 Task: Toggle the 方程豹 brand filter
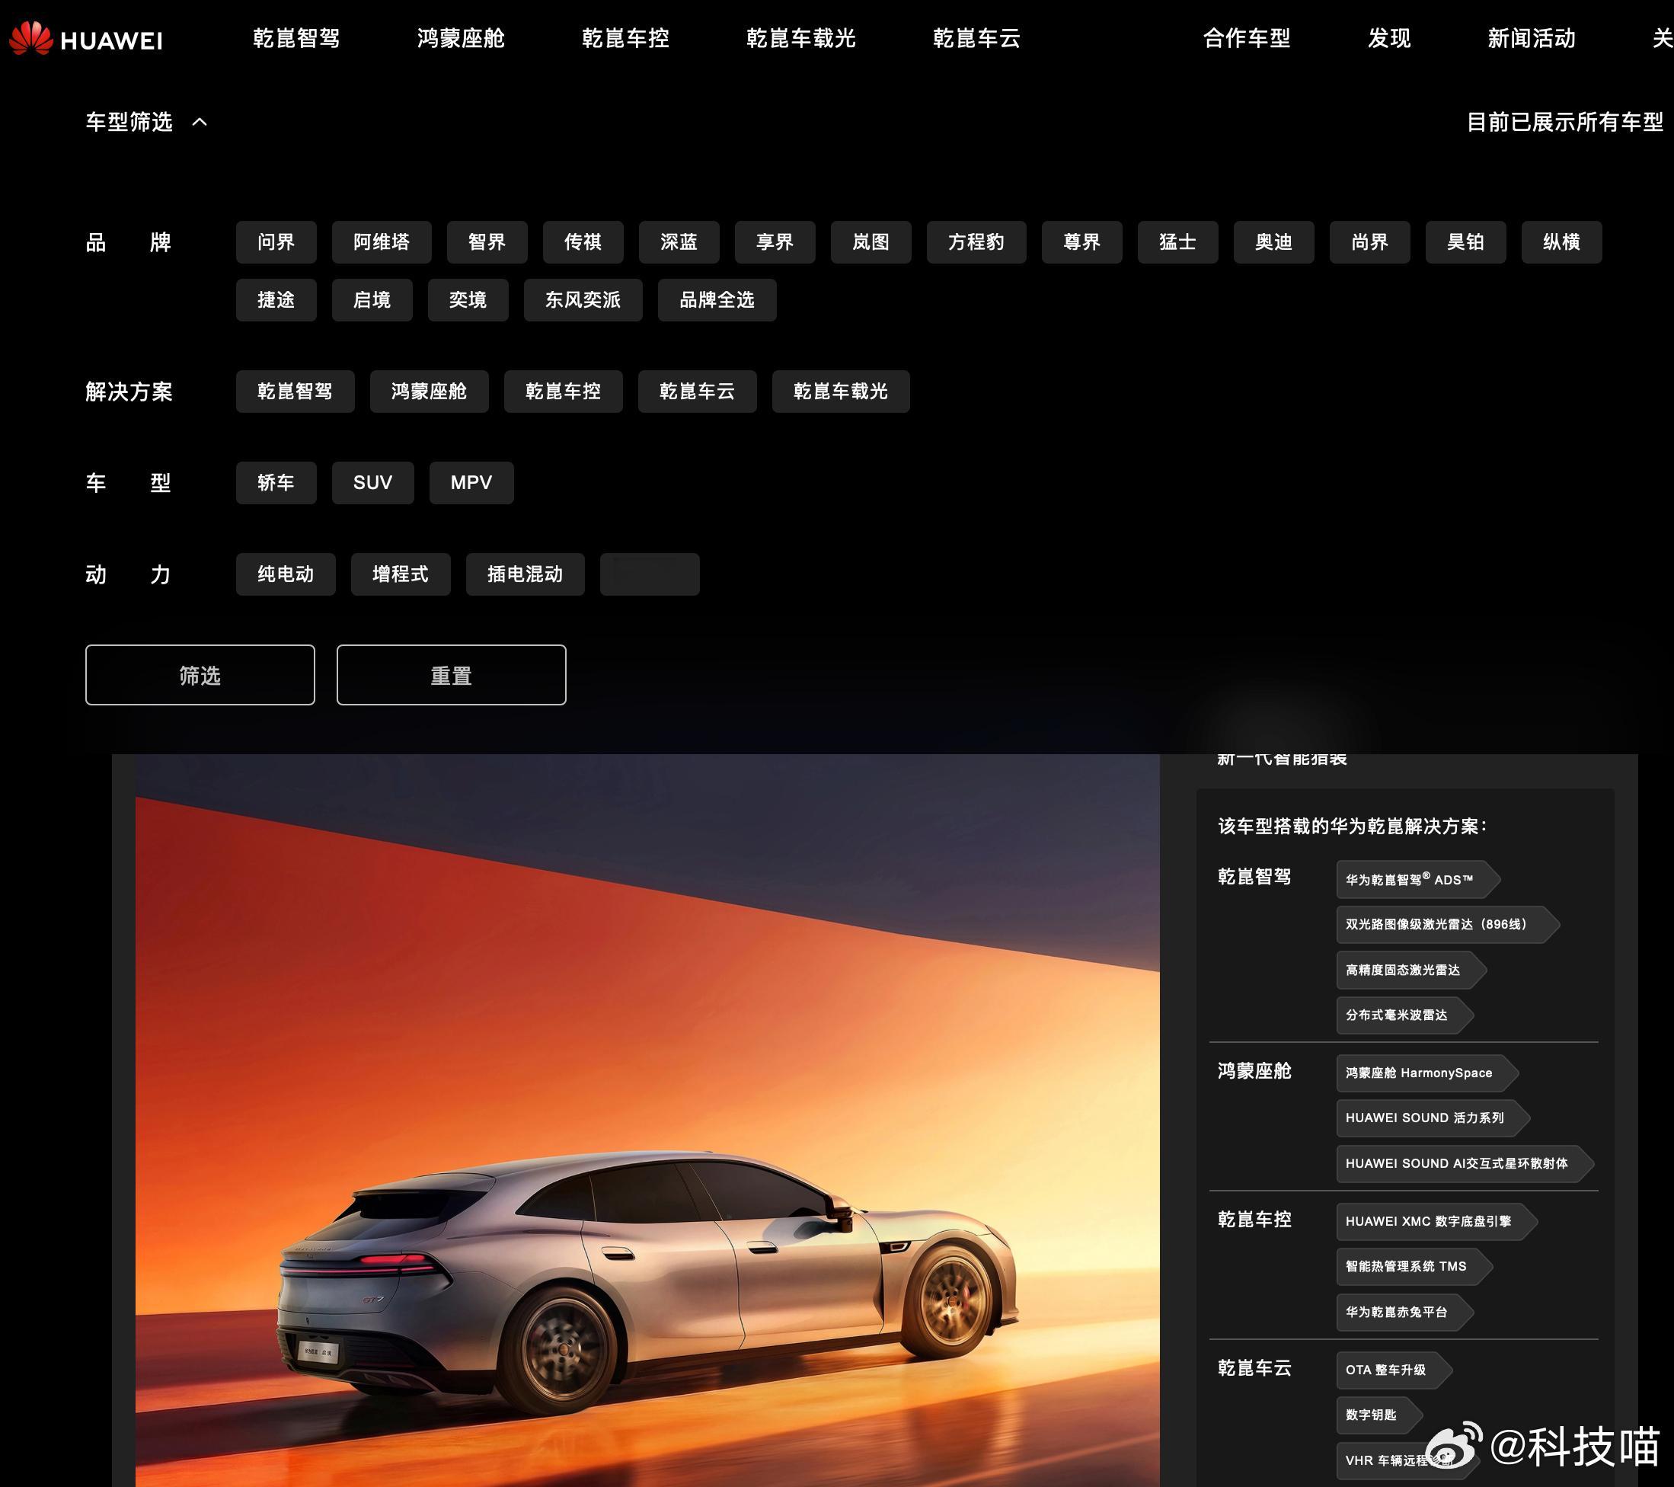[976, 241]
